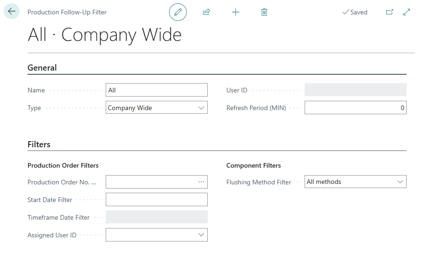The width and height of the screenshot is (442, 261).
Task: Click into the Name field
Action: (x=156, y=90)
